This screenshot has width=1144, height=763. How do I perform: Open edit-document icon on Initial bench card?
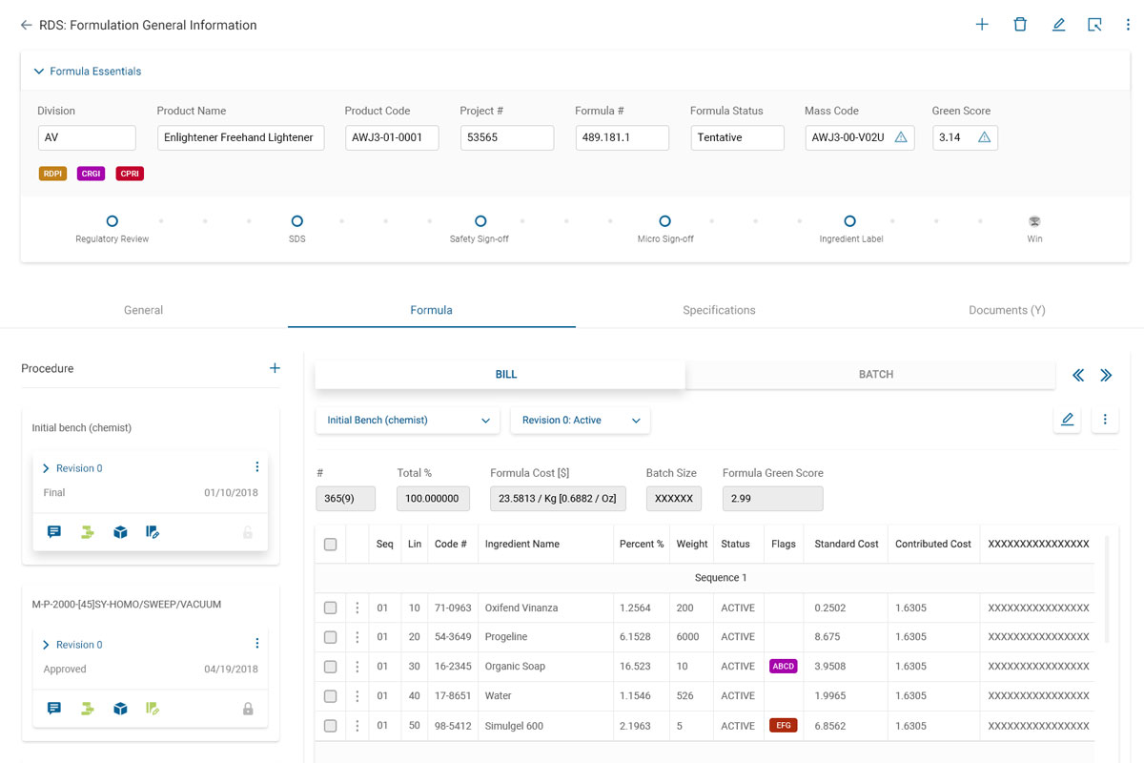click(153, 532)
